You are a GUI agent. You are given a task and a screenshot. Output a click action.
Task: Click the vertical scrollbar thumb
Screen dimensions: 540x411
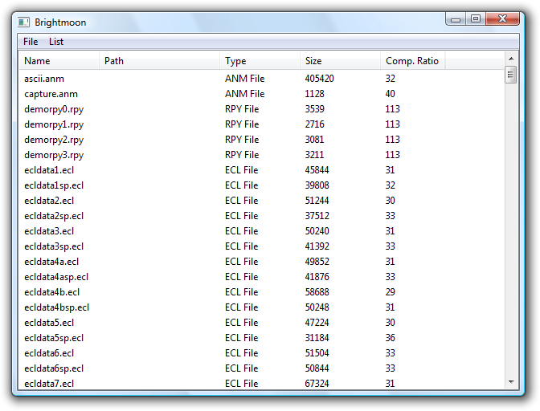[511, 75]
